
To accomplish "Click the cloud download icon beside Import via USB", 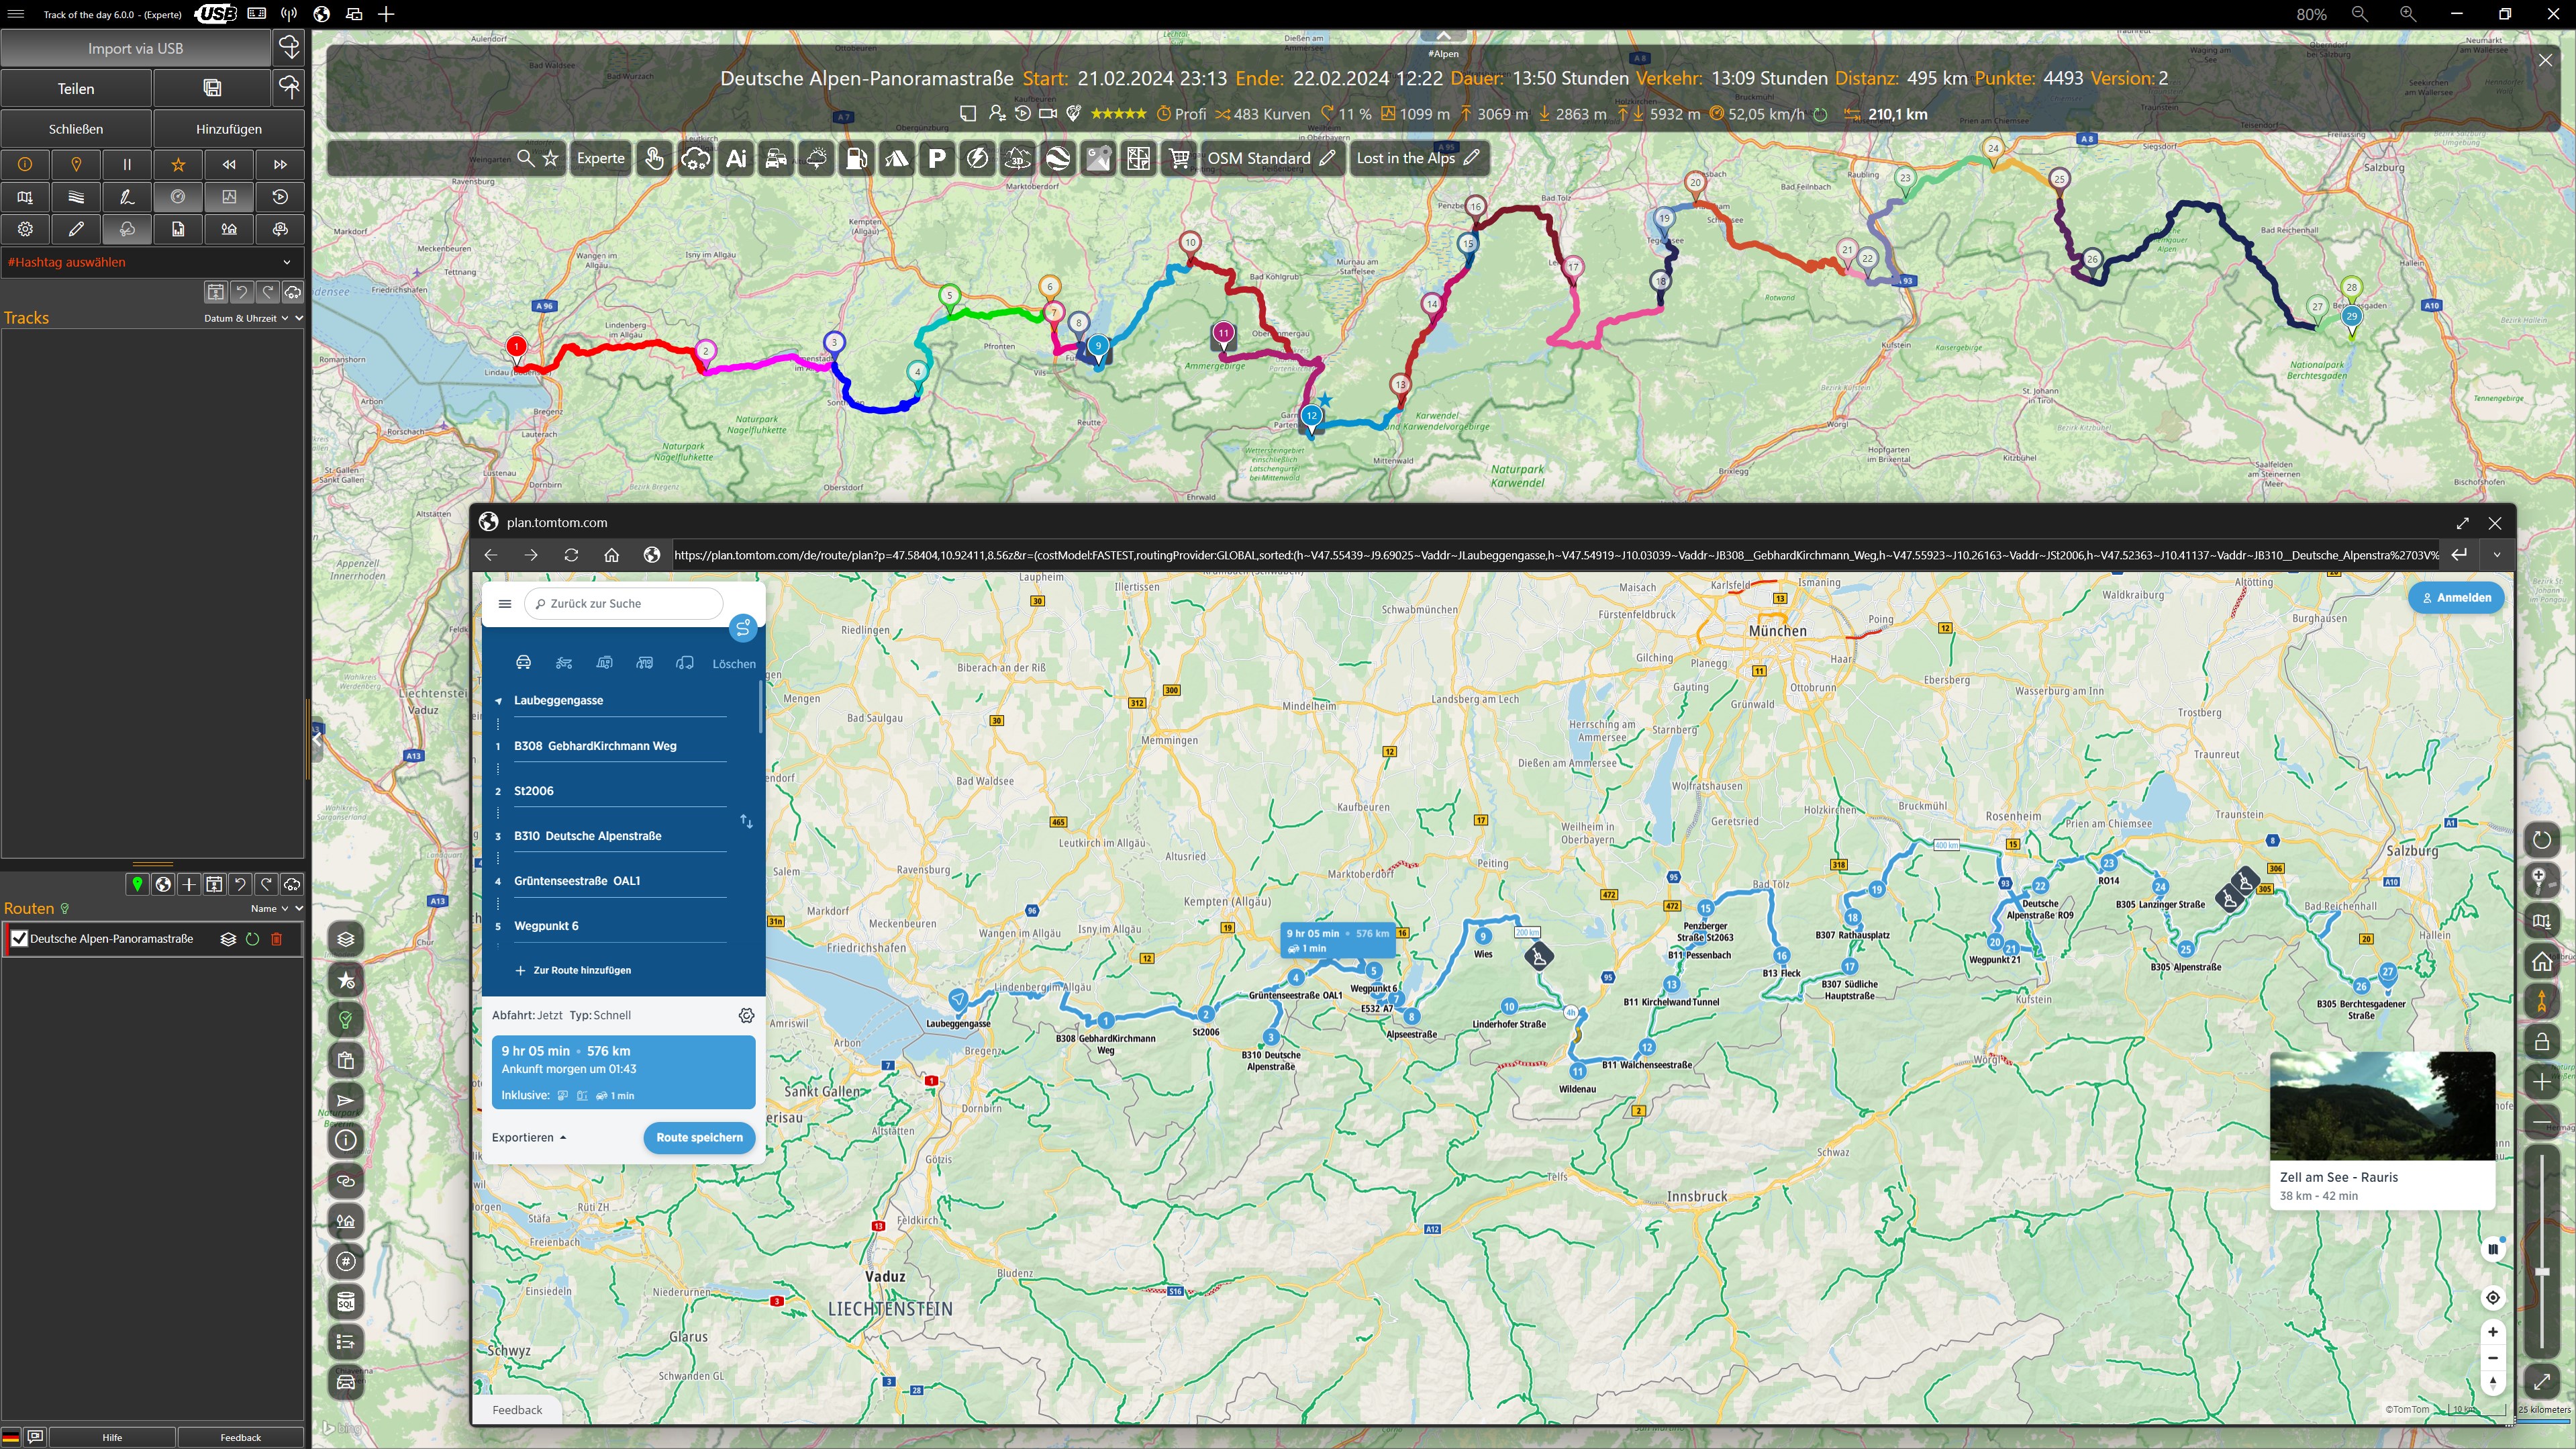I will pyautogui.click(x=289, y=48).
